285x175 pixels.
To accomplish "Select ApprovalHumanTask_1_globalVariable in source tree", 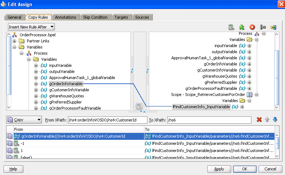I will pos(82,78).
